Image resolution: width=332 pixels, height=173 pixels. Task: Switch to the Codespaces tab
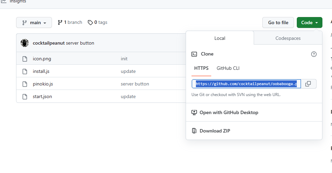click(x=288, y=38)
